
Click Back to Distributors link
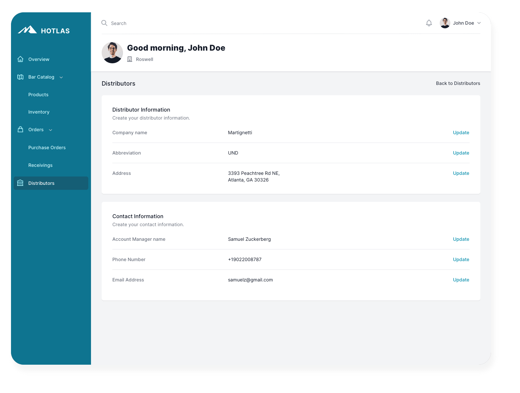click(458, 83)
